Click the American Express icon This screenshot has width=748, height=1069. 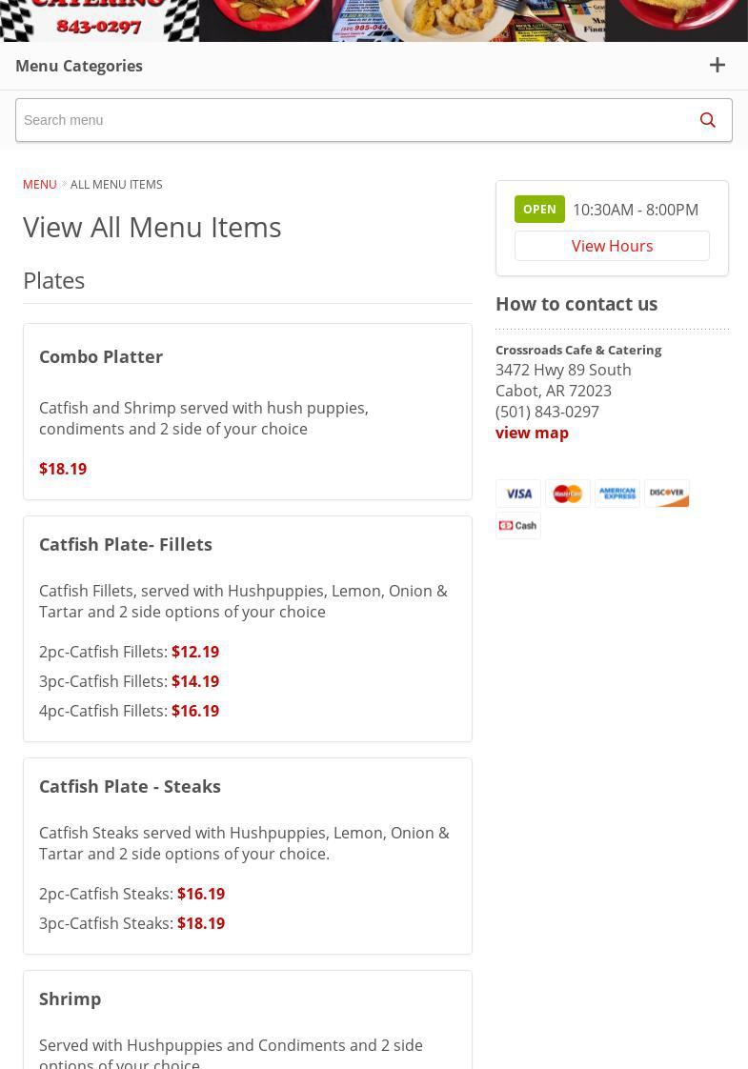[617, 494]
